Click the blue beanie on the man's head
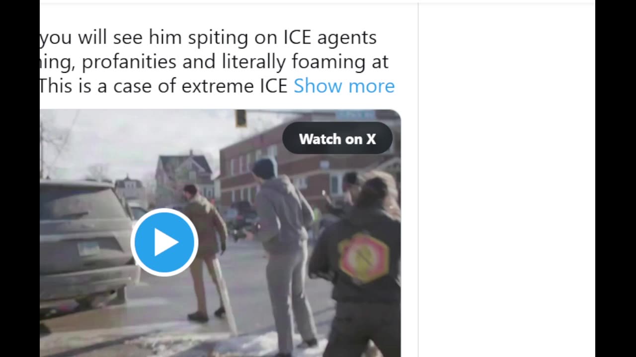636x357 pixels. (265, 168)
